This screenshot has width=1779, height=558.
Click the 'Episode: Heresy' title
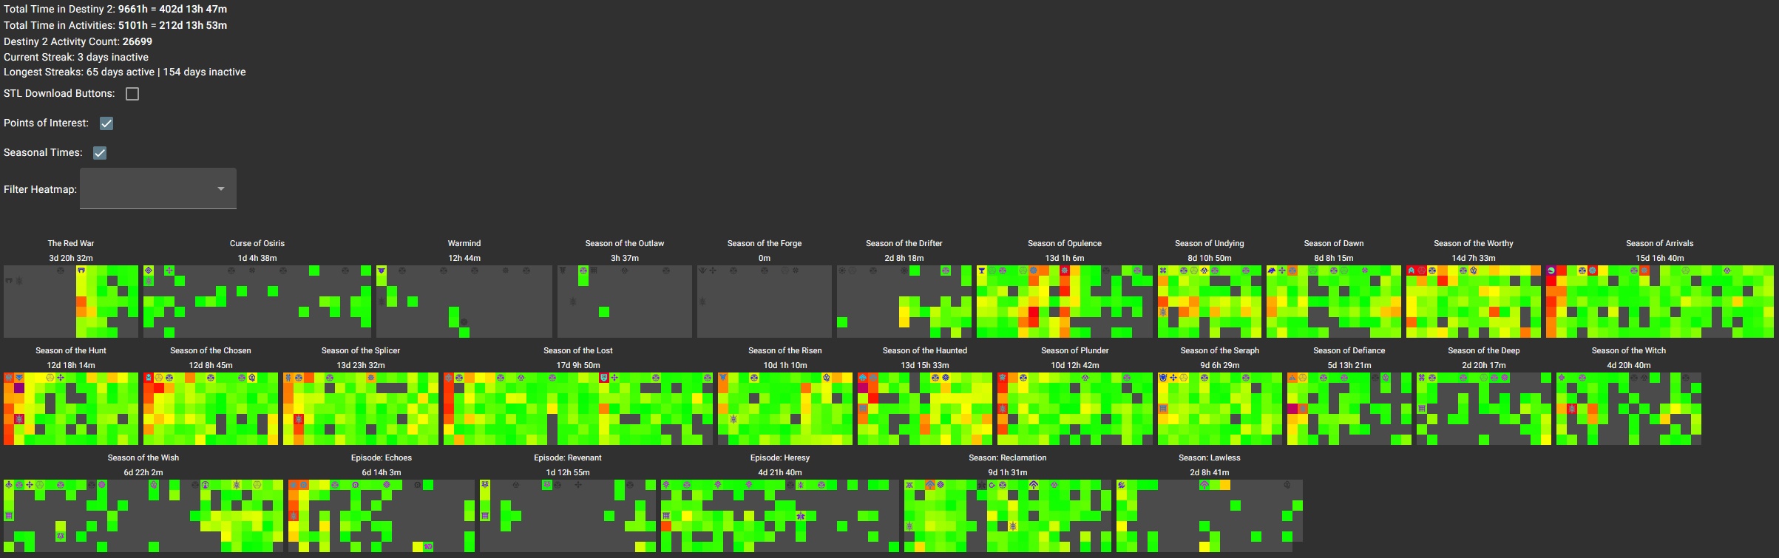(x=780, y=457)
